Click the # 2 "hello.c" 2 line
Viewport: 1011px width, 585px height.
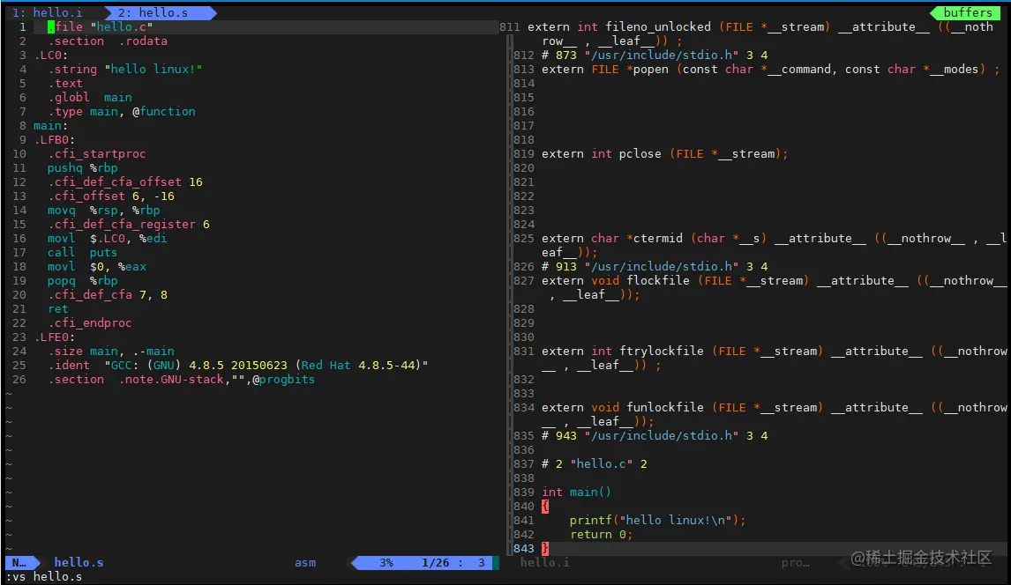(x=595, y=465)
